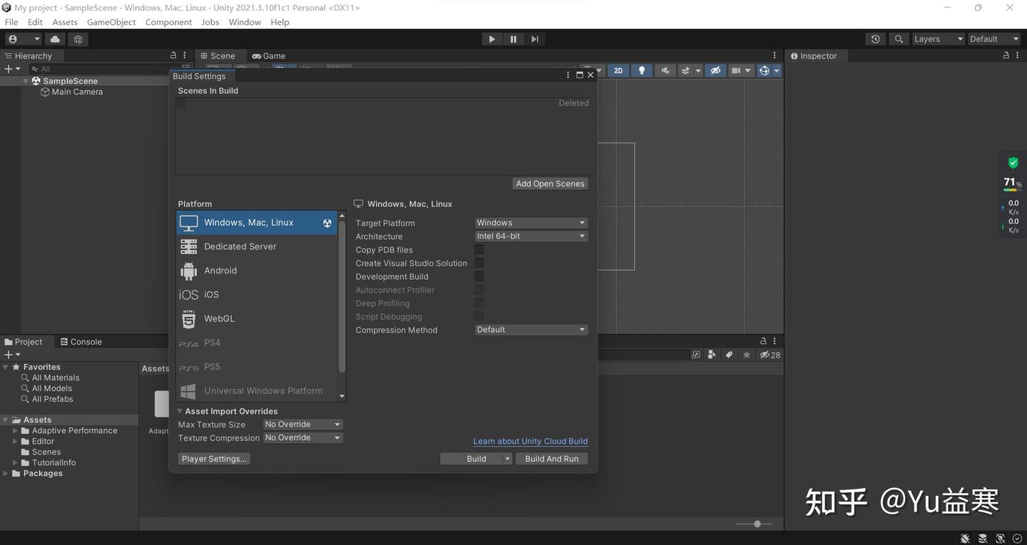1027x545 pixels.
Task: Open Unity search with the magnifier icon
Action: [x=898, y=38]
